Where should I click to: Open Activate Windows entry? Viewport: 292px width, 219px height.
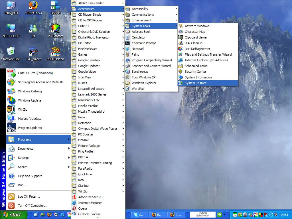click(x=208, y=26)
